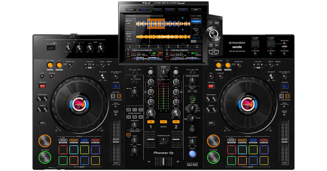Viewport: 327px width, 171px height.
Task: Select the PLAYLIST tab on the display
Action: click(x=170, y=10)
